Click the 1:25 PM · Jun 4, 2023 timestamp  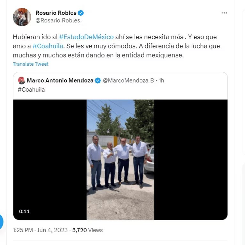(40, 230)
